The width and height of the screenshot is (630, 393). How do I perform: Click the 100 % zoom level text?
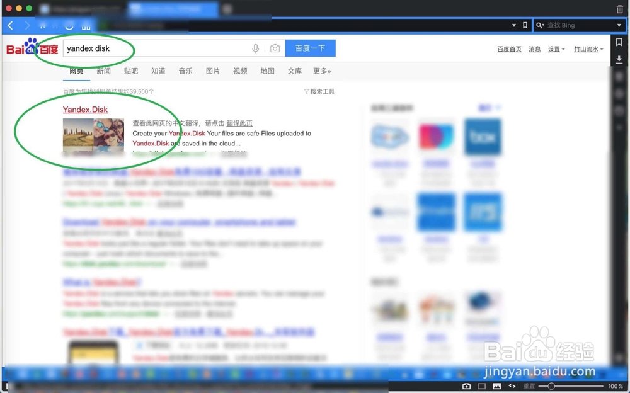616,386
